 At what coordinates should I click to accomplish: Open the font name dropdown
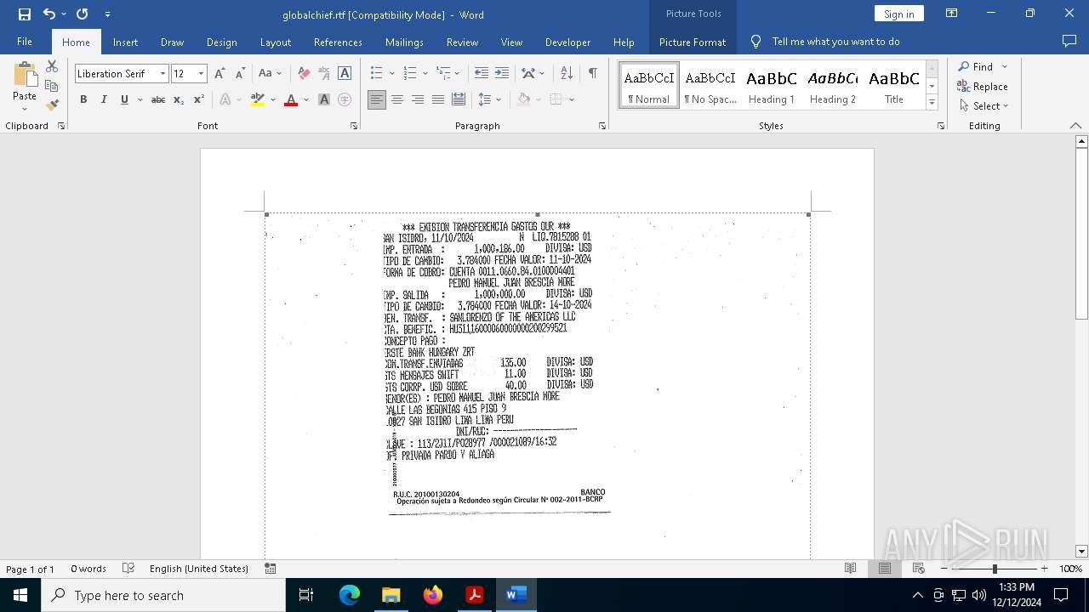(x=162, y=74)
